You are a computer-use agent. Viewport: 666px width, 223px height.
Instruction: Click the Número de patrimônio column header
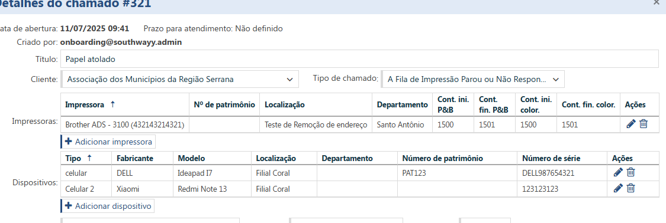point(458,158)
